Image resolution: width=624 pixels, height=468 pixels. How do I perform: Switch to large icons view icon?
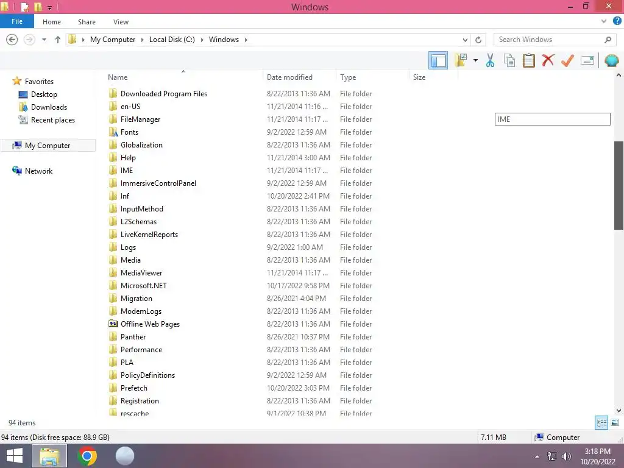[615, 422]
